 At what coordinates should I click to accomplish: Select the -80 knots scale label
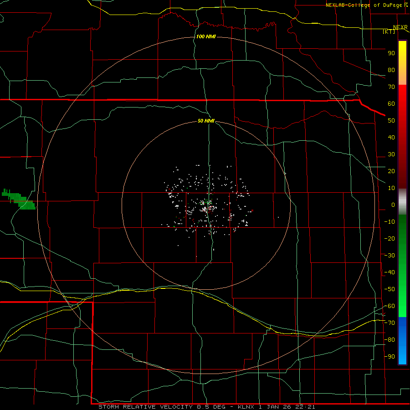pyautogui.click(x=389, y=340)
